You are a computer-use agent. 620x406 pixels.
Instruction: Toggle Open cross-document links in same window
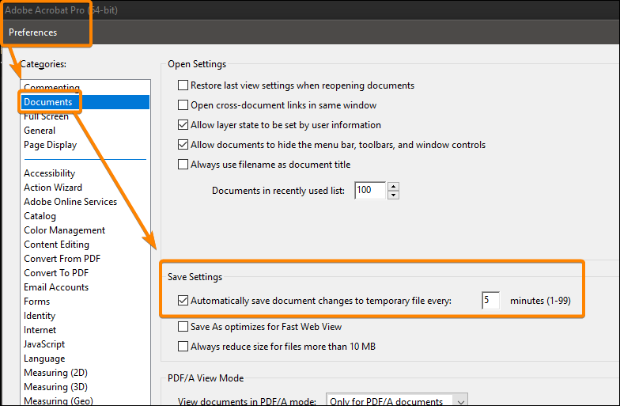click(183, 105)
